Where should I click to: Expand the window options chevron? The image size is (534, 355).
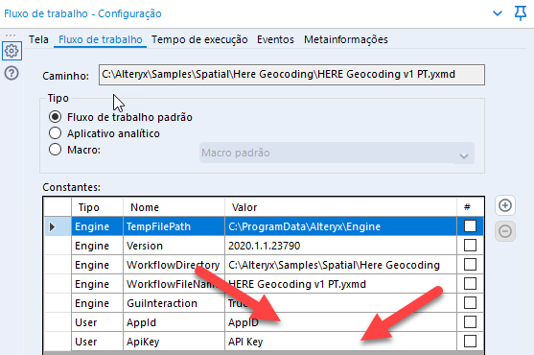pyautogui.click(x=498, y=13)
